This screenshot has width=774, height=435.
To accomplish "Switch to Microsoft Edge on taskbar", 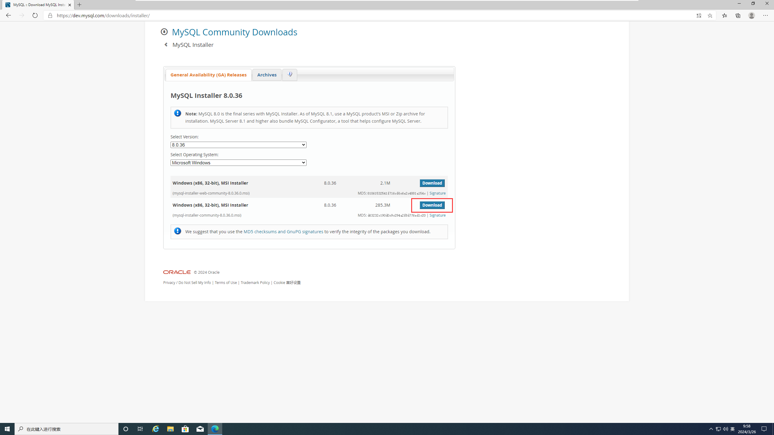I will tap(215, 429).
